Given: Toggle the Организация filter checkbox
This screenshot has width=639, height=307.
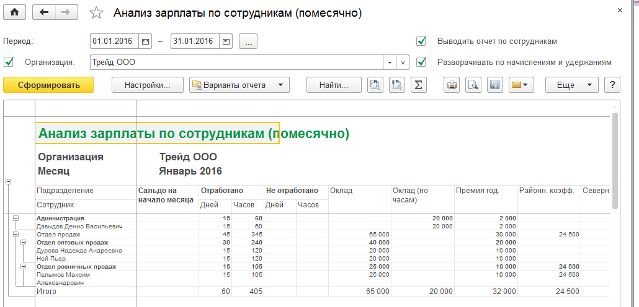Looking at the screenshot, I should coord(9,62).
